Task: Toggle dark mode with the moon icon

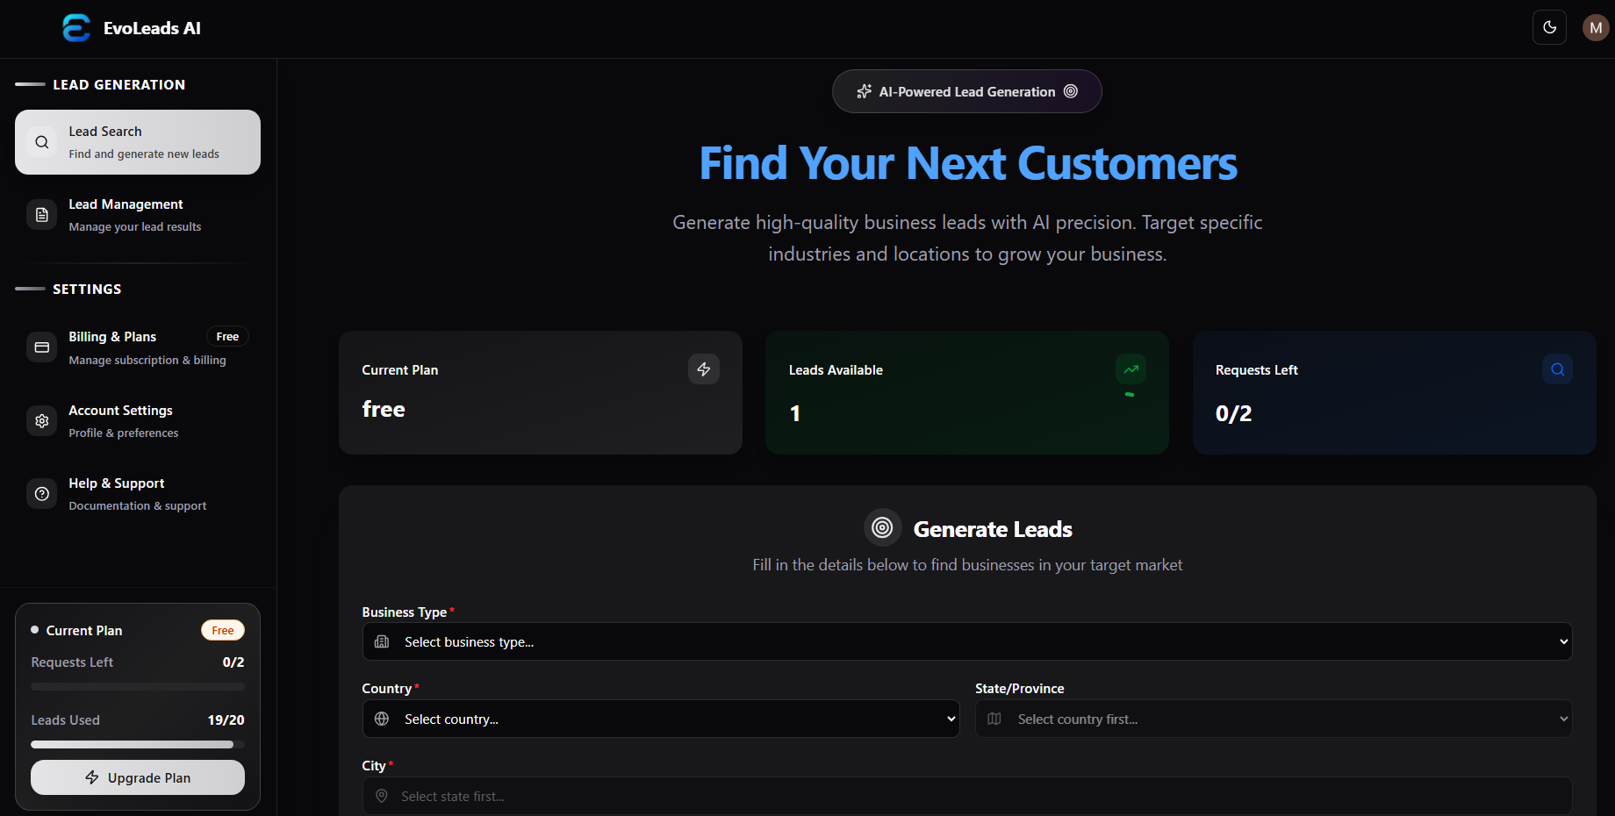Action: point(1549,27)
